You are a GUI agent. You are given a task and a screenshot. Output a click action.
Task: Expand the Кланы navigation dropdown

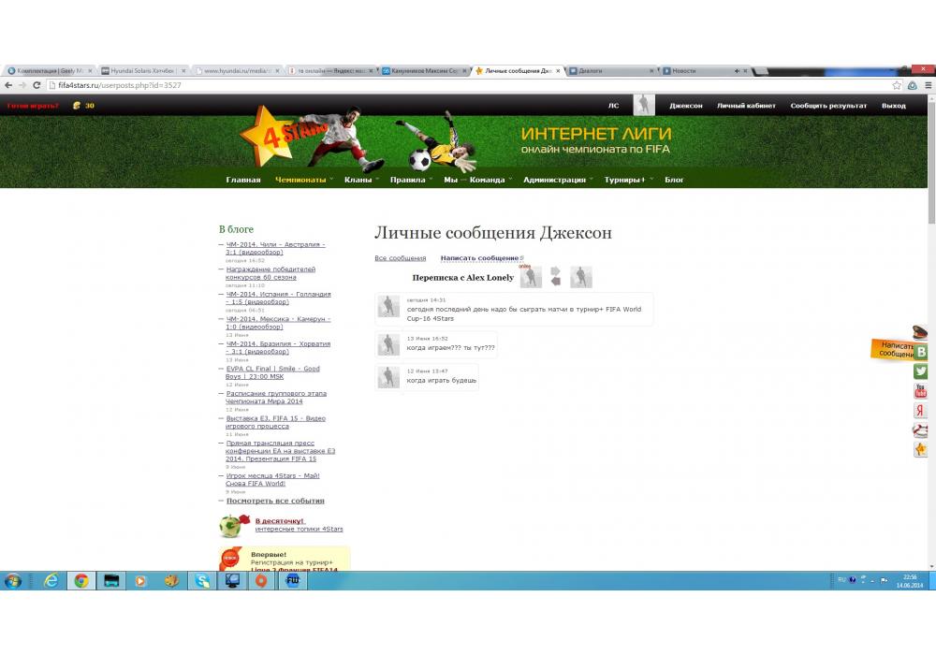coord(358,180)
